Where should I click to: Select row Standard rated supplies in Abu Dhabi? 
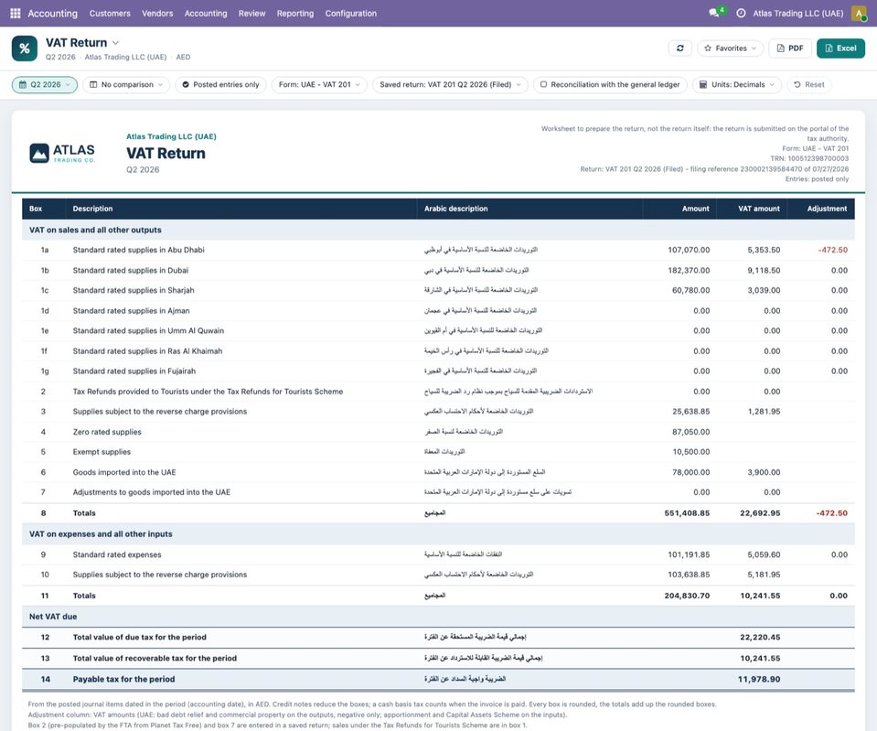(x=438, y=250)
